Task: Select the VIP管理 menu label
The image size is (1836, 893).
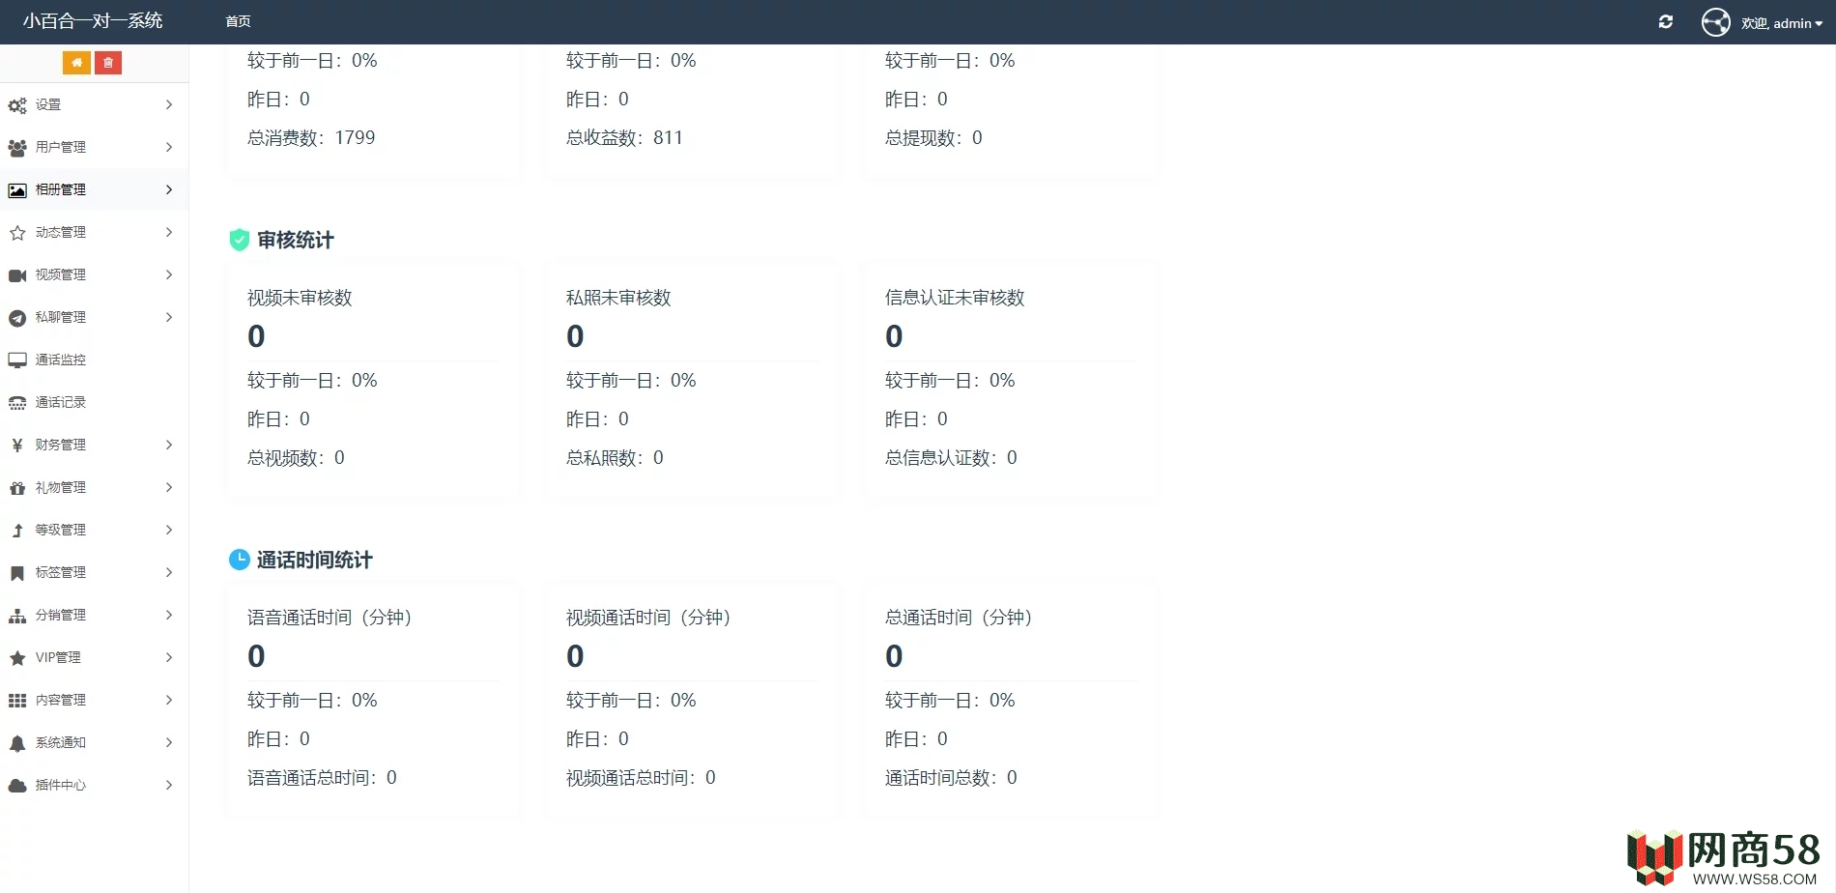Action: (58, 657)
